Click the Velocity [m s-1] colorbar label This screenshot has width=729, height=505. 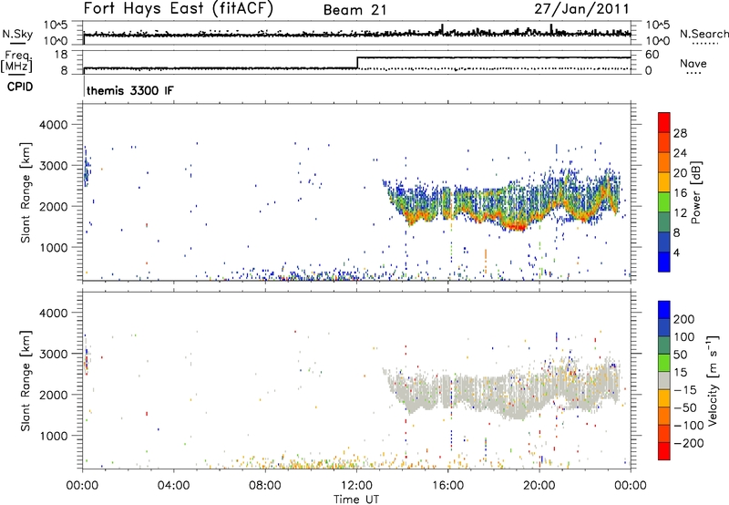(714, 380)
